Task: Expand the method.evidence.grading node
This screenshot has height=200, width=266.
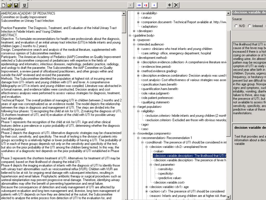Action: (138, 71)
